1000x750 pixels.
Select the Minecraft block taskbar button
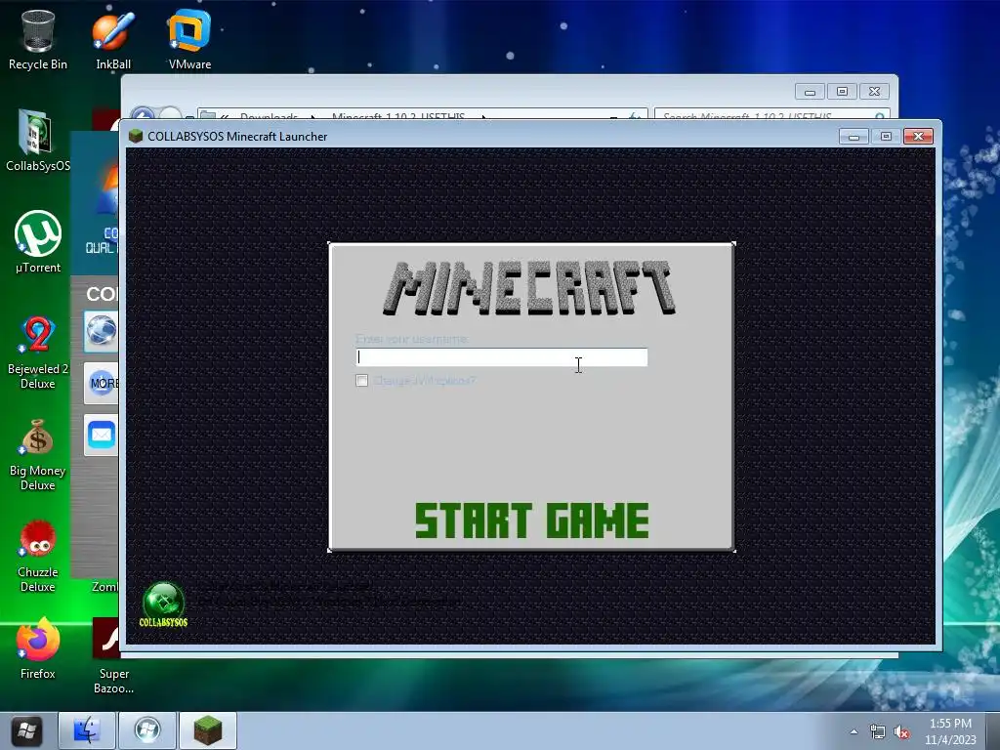click(x=208, y=730)
